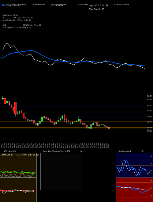Click the 'Intra Day Trading Price & MRSI' heading

tap(62, 151)
